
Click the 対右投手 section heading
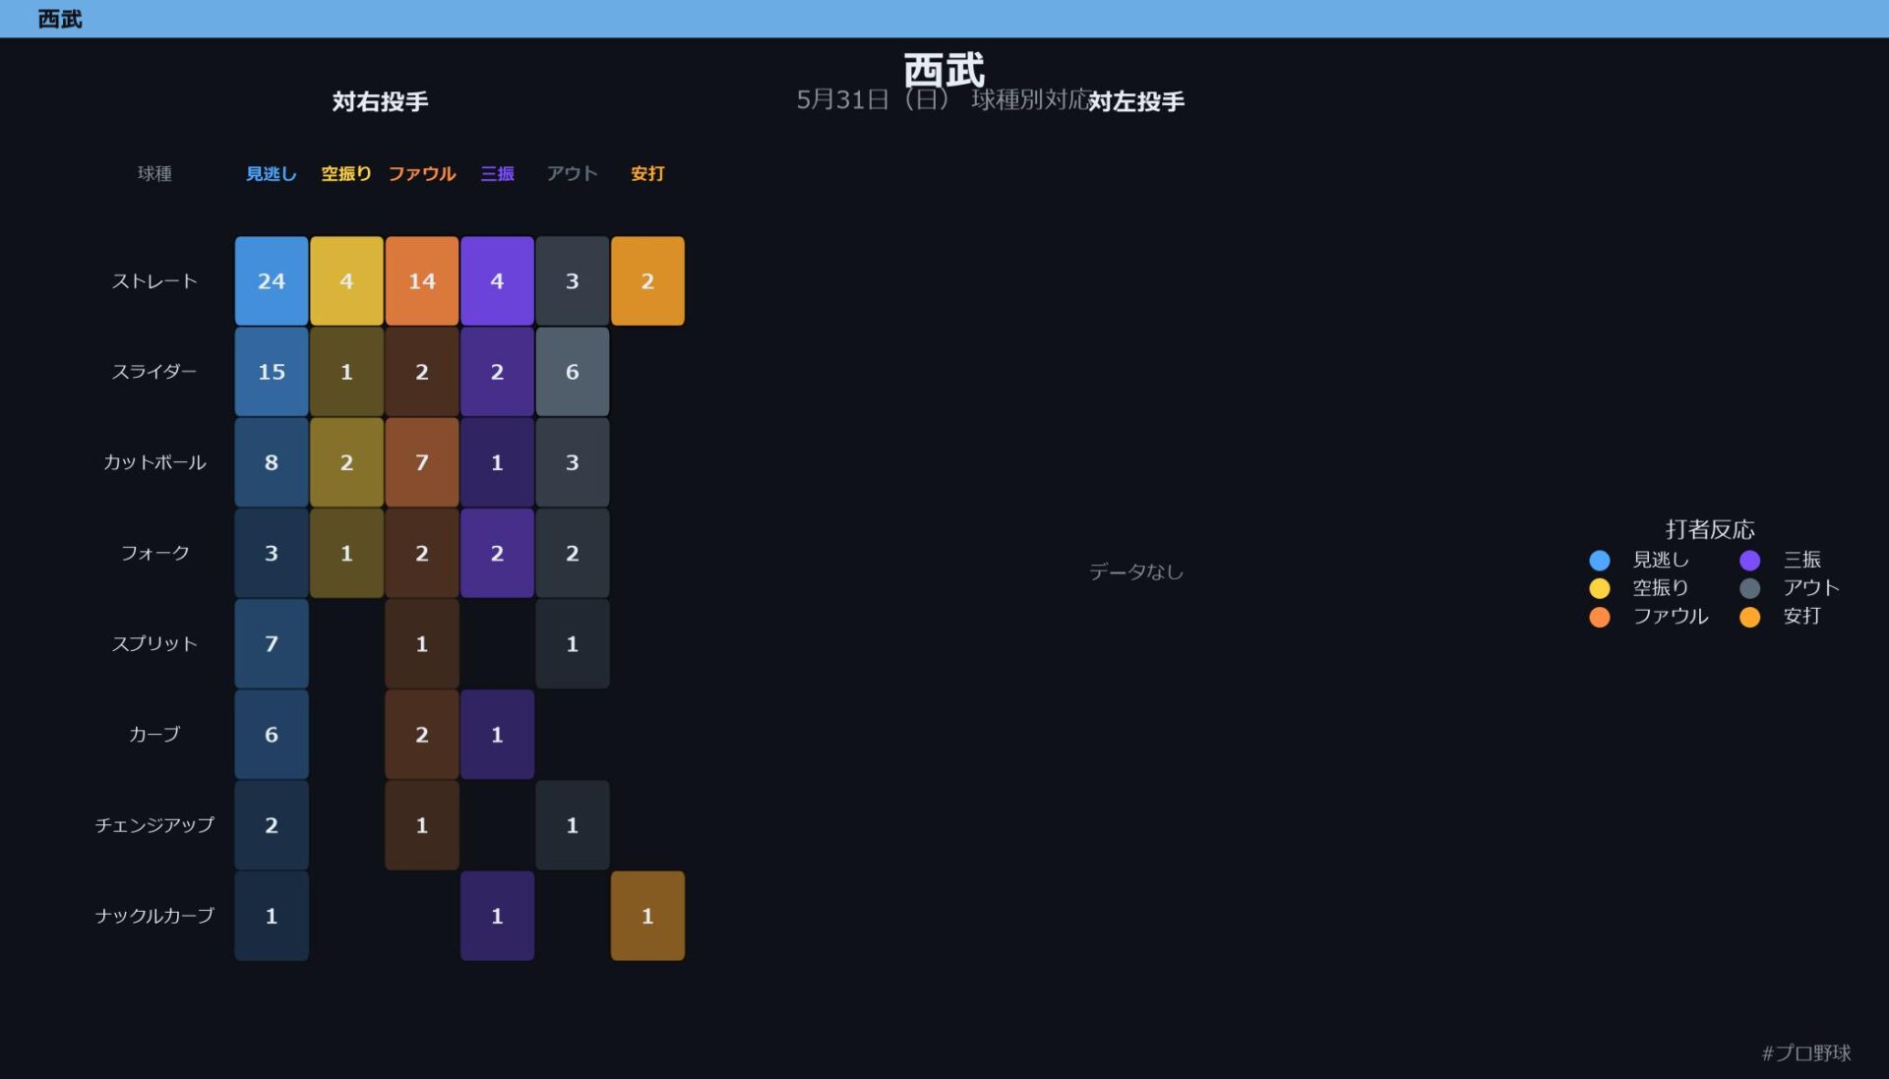tap(380, 101)
